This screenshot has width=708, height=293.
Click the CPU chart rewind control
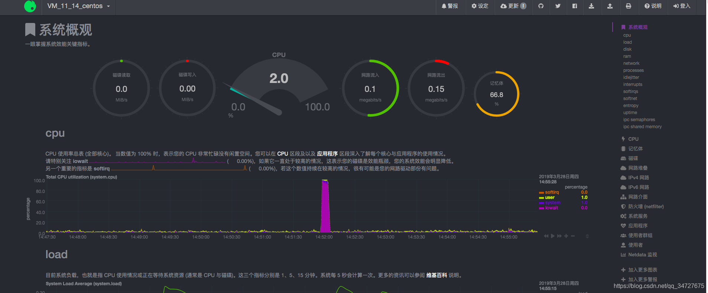point(546,236)
